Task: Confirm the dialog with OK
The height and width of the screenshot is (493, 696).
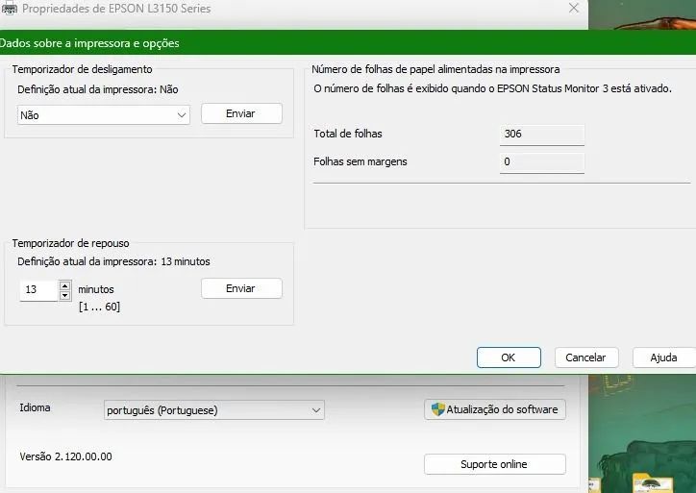Action: click(509, 357)
